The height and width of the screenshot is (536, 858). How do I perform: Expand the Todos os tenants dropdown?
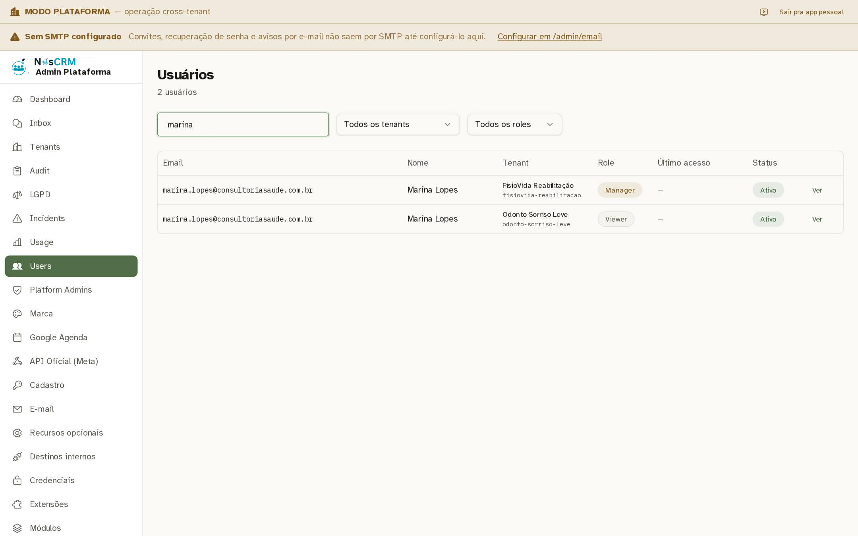coord(398,124)
